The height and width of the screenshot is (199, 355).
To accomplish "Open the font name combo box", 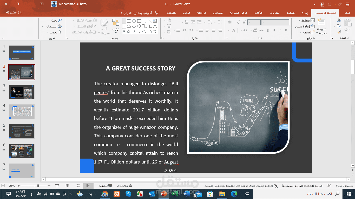I will pyautogui.click(x=275, y=23).
